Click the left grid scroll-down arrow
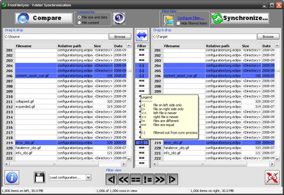 coord(129,159)
